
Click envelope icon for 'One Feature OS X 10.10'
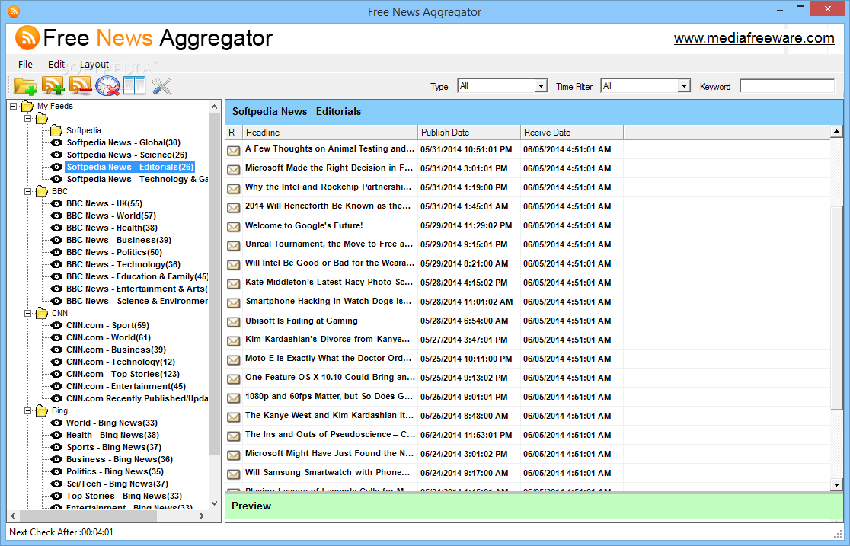tap(234, 379)
